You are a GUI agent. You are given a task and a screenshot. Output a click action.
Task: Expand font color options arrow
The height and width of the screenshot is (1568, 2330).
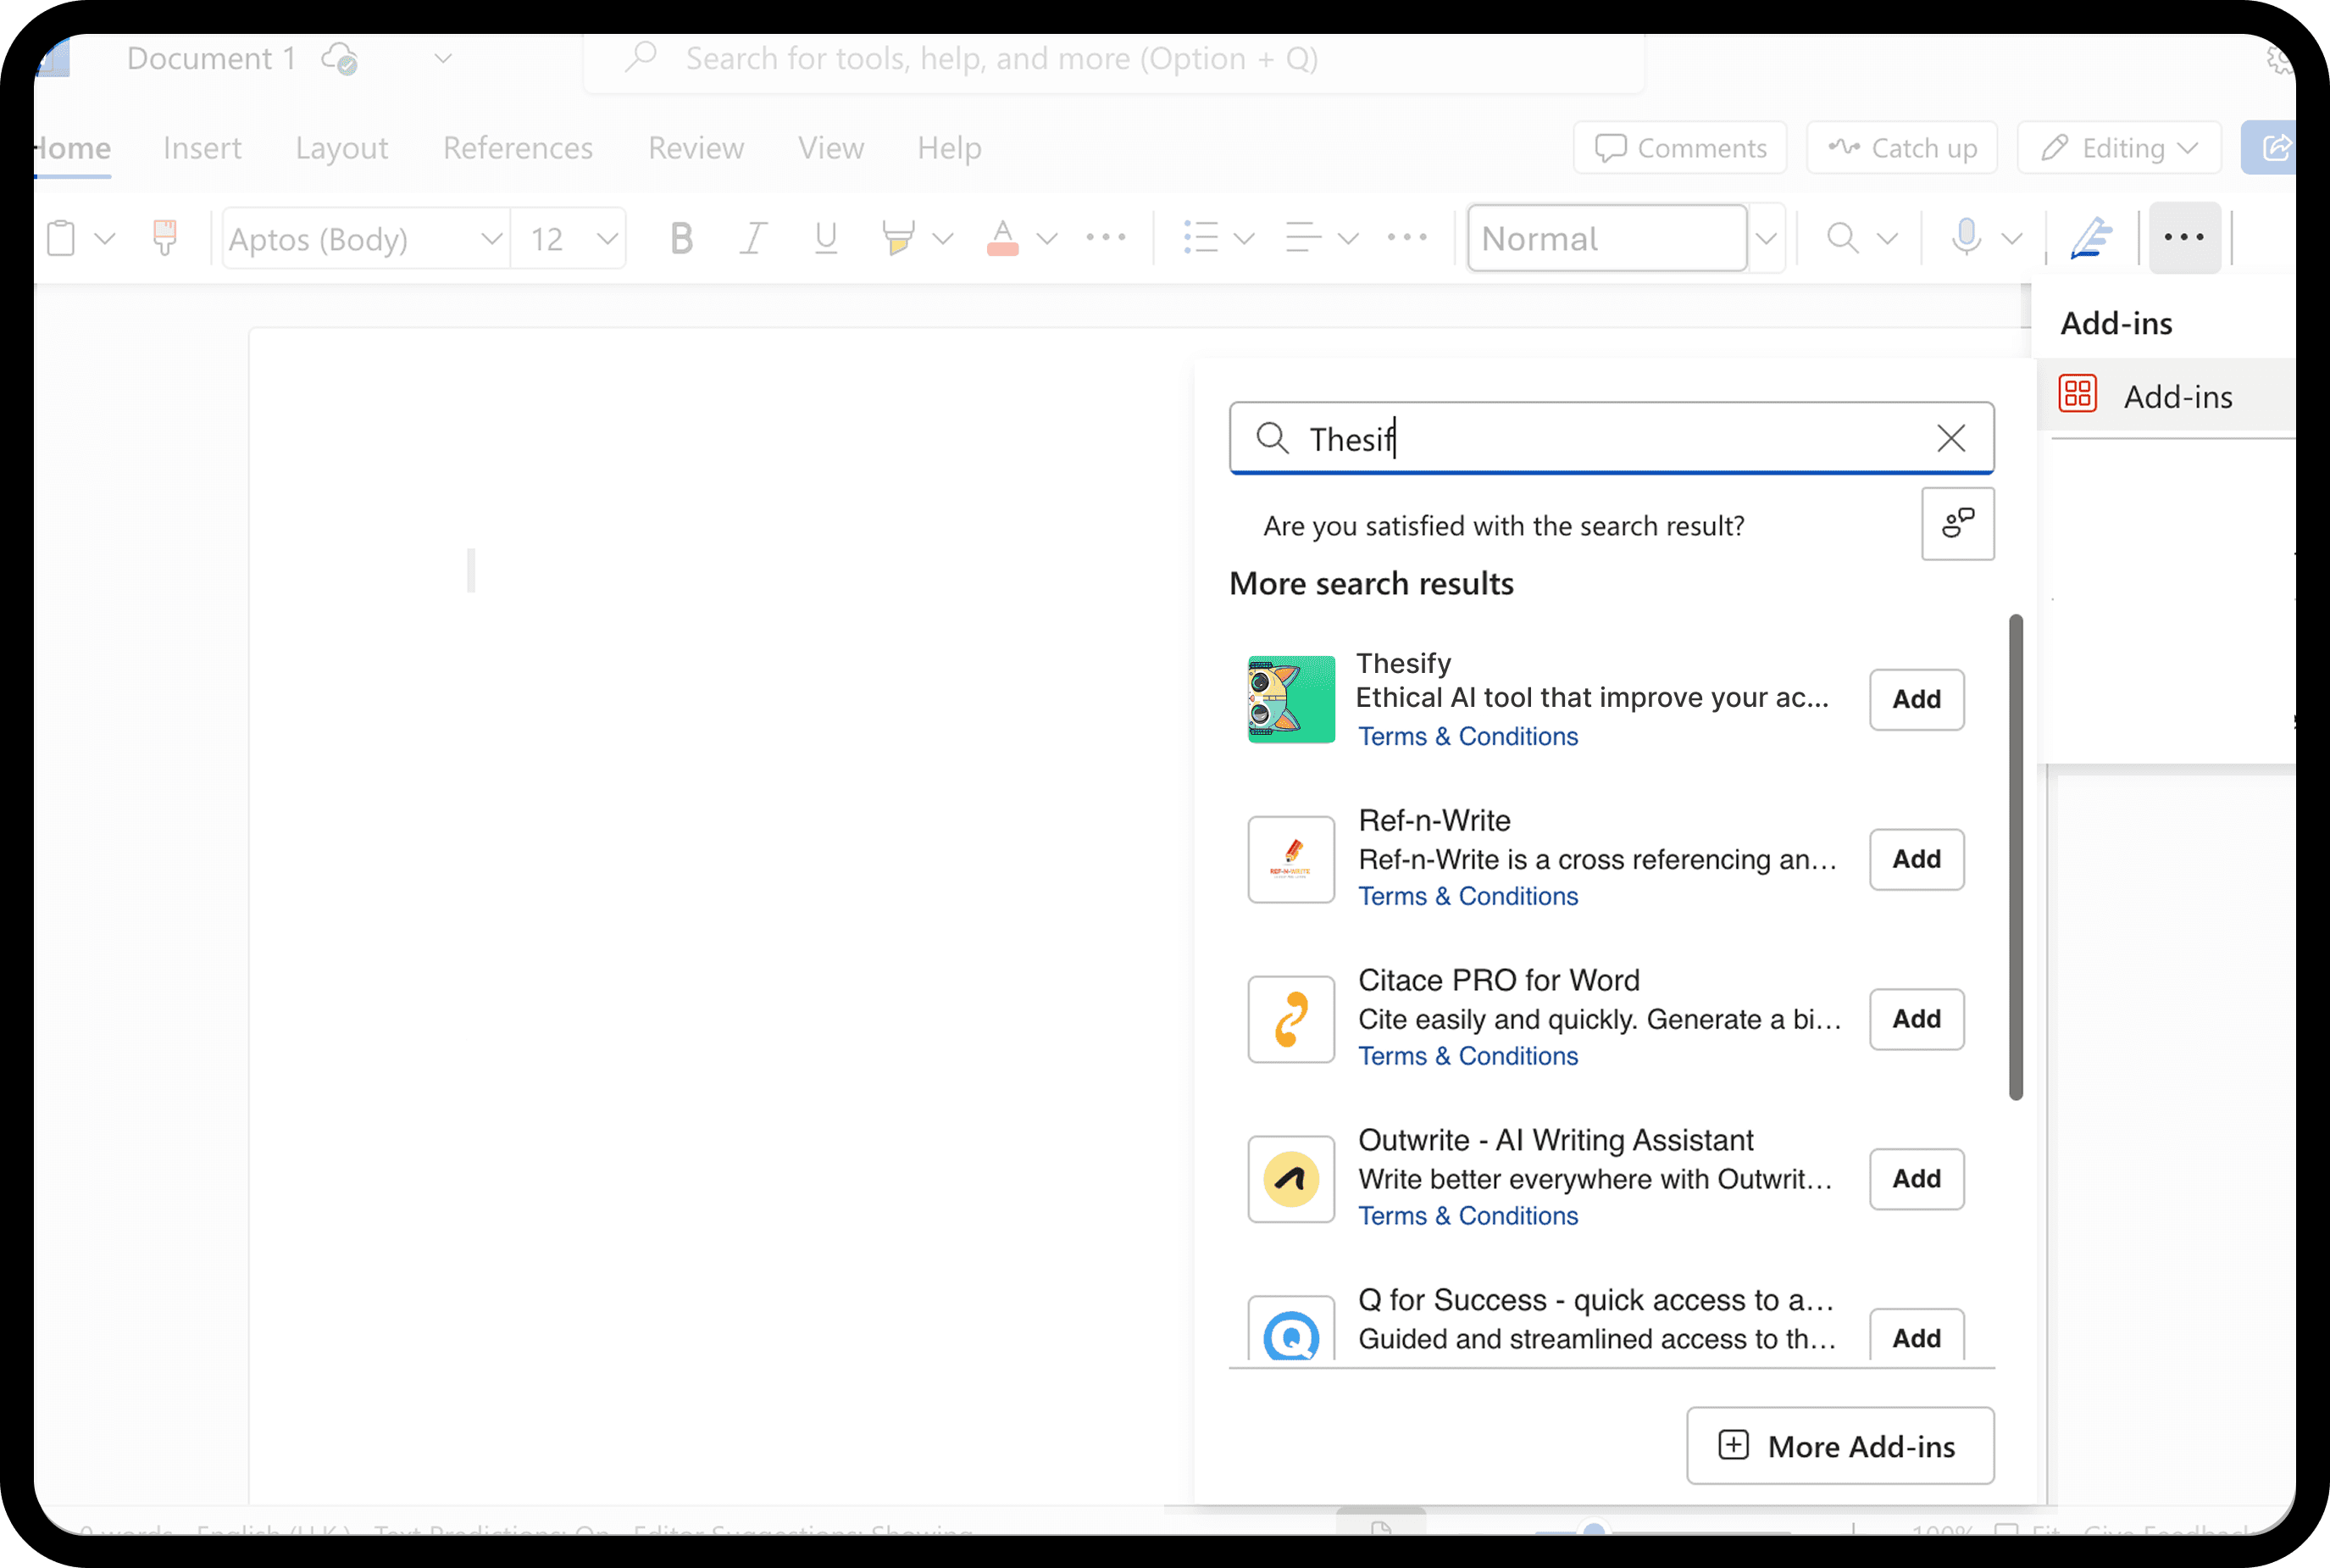[x=1046, y=238]
